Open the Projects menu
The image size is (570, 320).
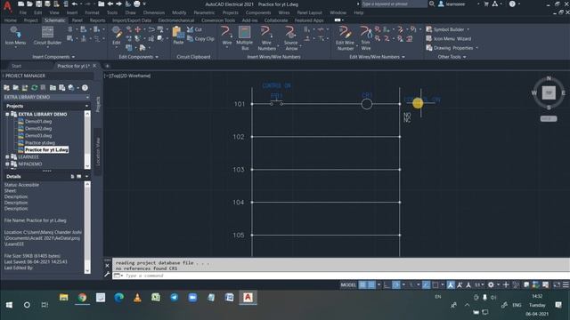point(231,12)
